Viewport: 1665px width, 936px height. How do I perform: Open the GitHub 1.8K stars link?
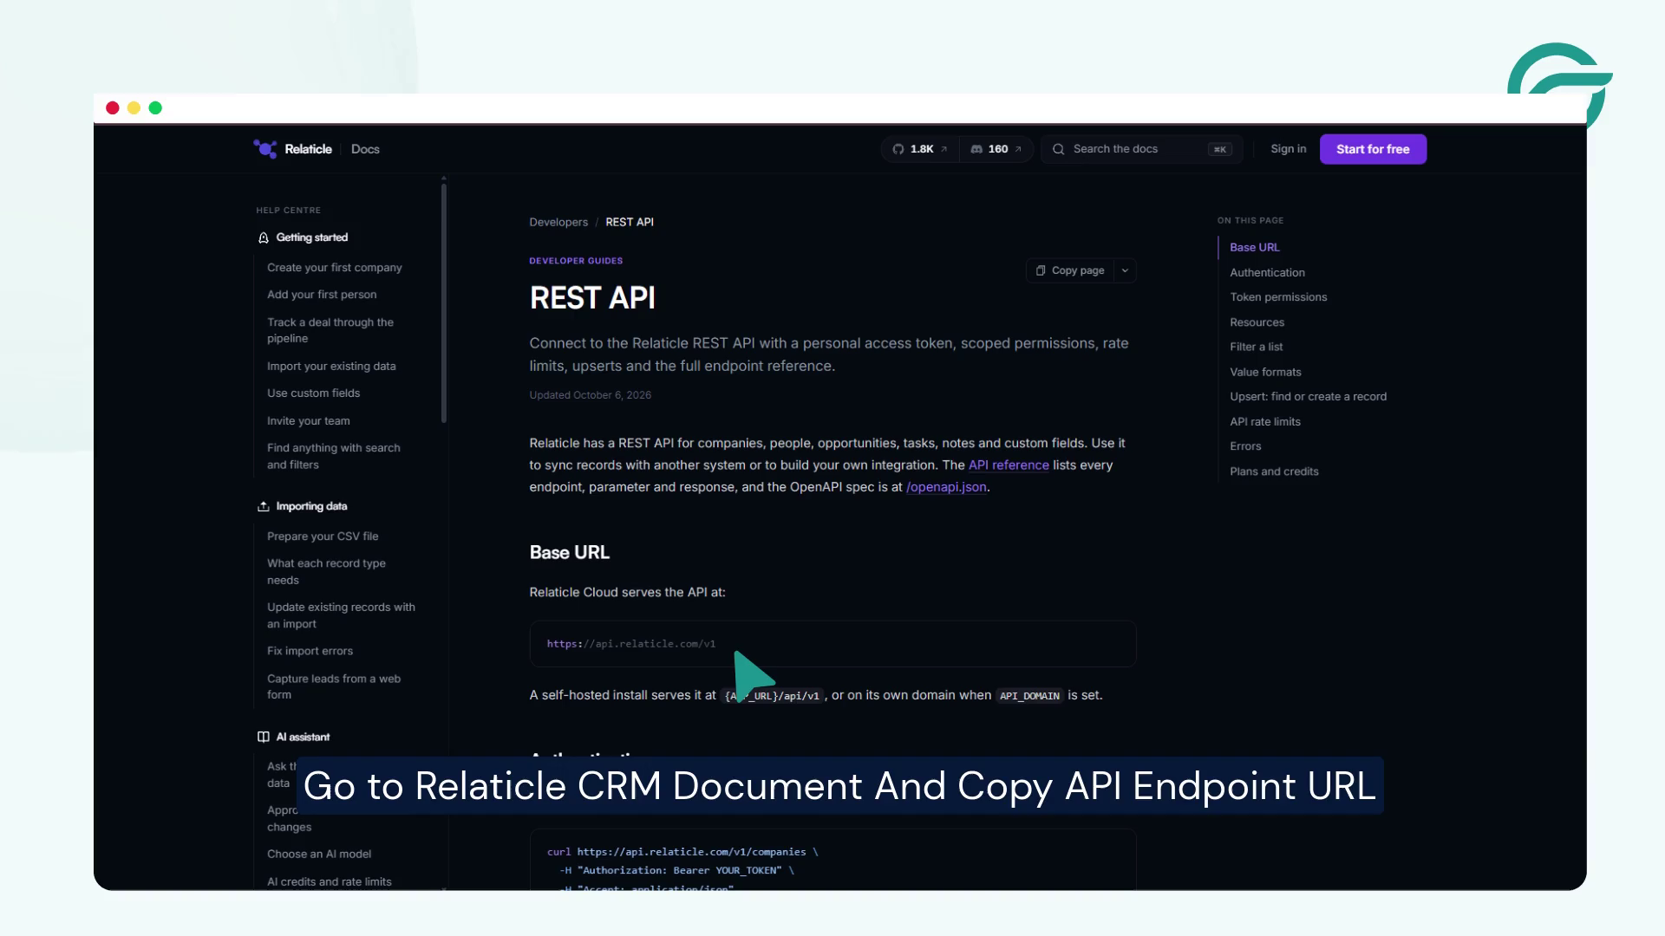920,149
